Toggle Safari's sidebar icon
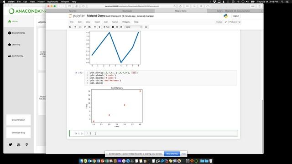This screenshot has height=164, width=292. click(69, 6)
